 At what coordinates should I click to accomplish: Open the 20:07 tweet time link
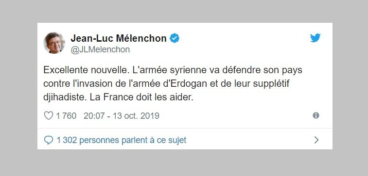tap(94, 115)
